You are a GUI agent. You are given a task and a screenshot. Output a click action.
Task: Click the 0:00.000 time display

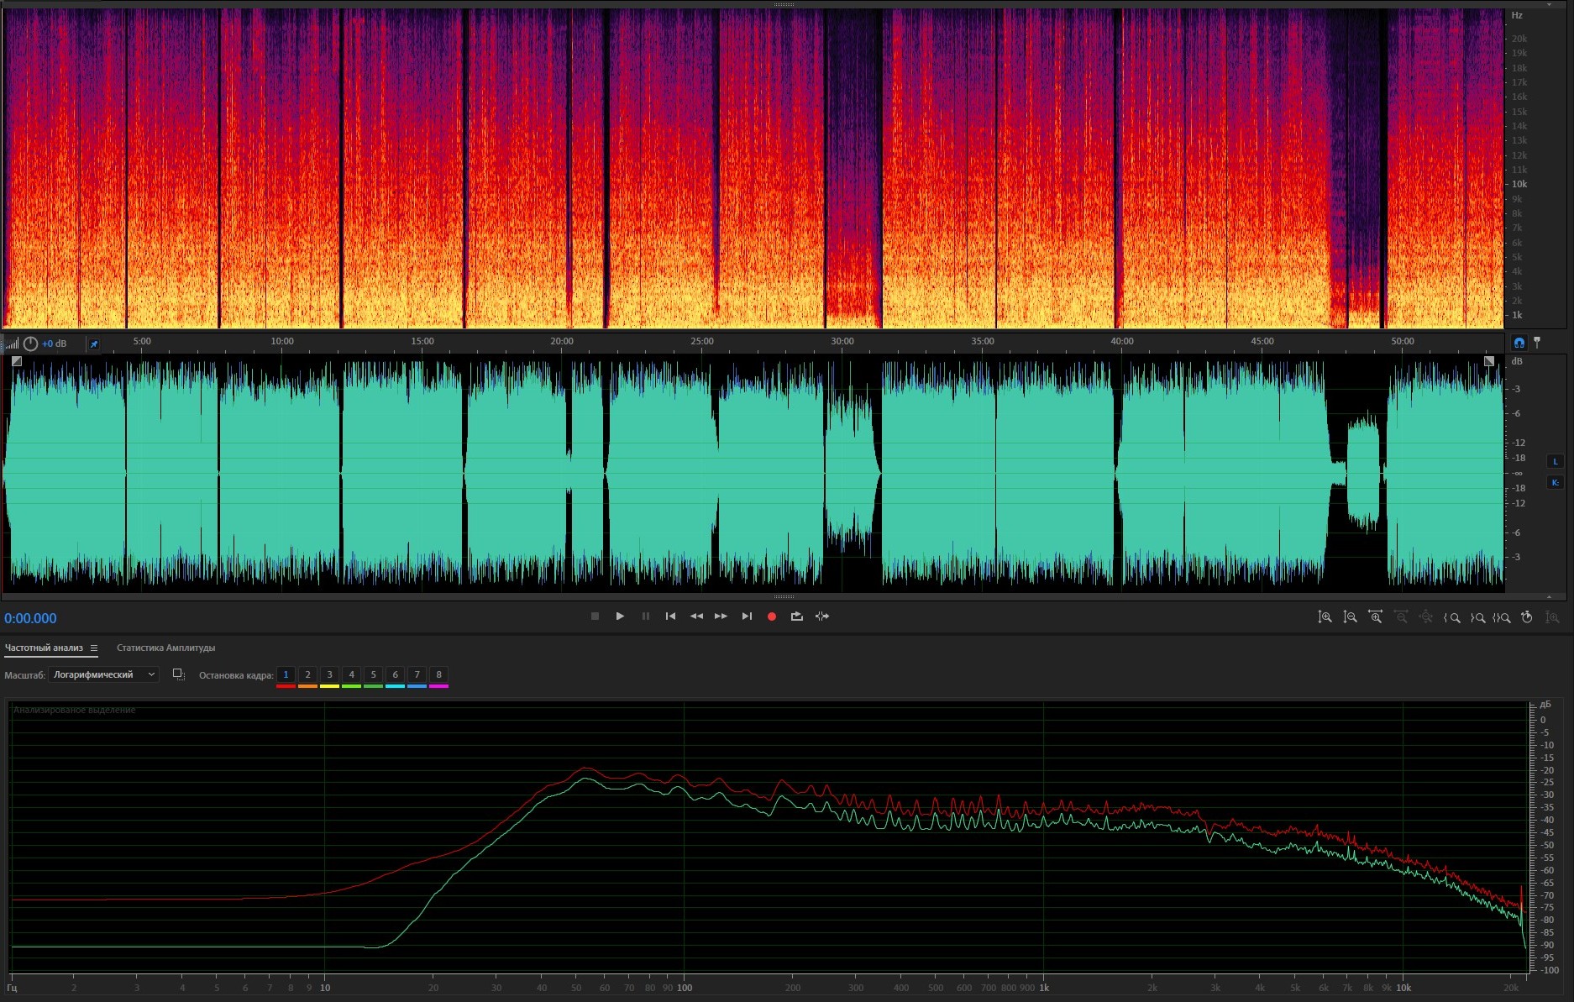point(30,618)
